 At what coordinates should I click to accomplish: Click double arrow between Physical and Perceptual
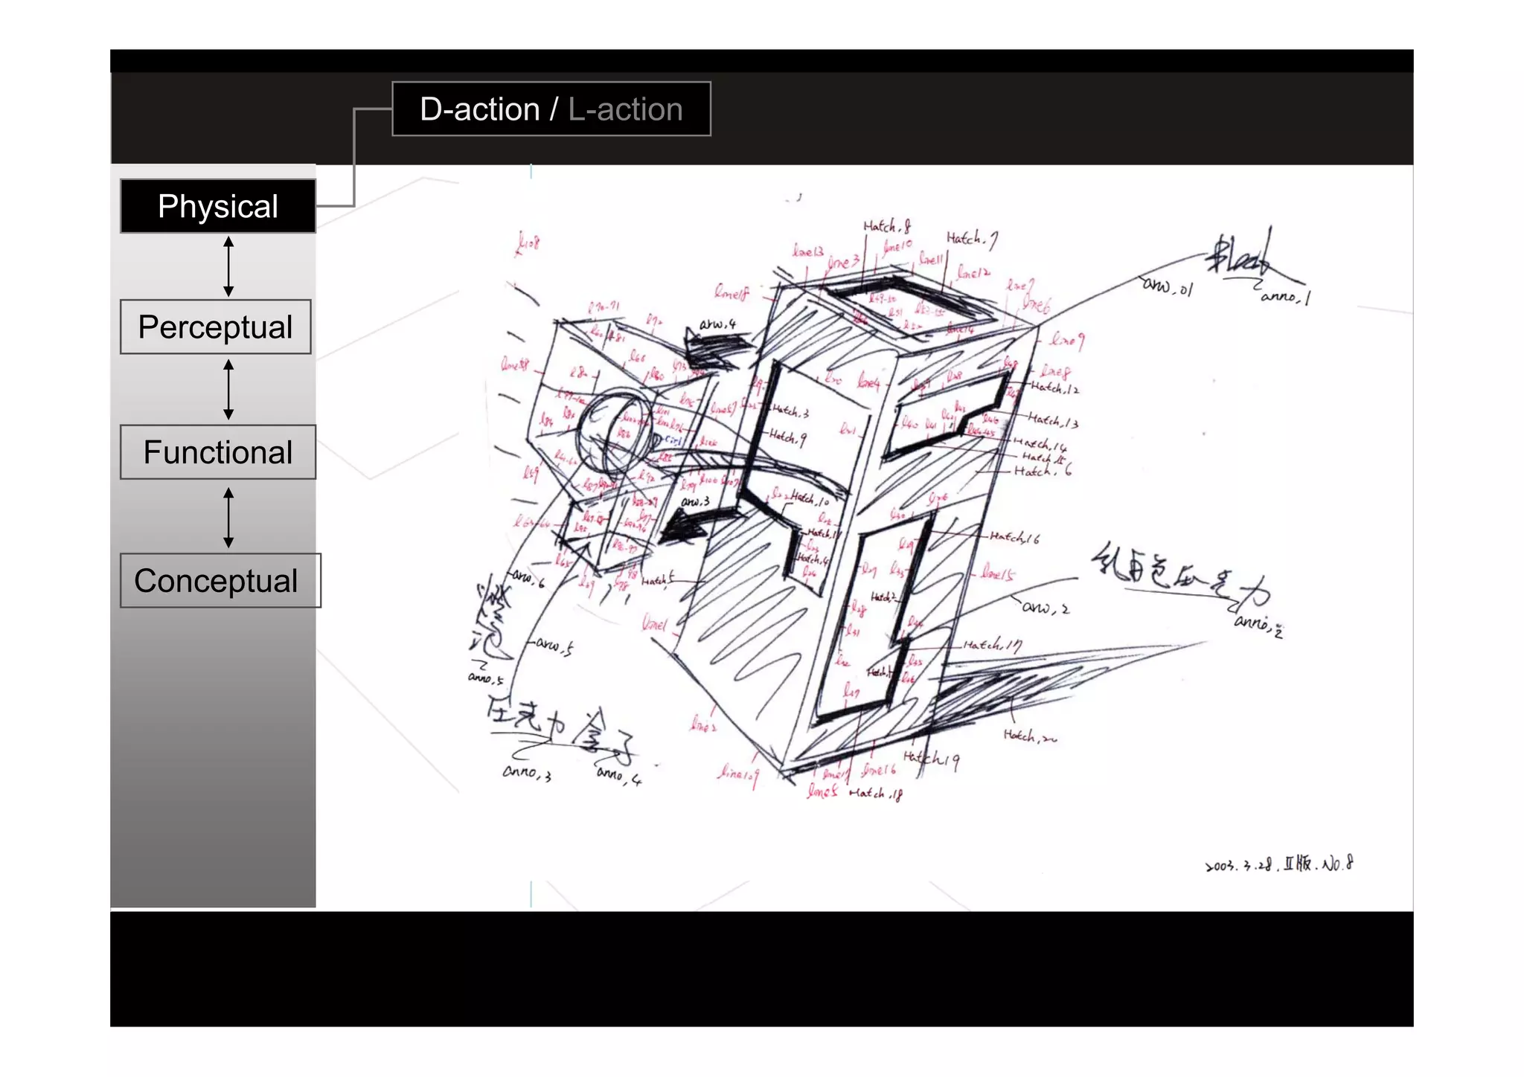pos(228,266)
